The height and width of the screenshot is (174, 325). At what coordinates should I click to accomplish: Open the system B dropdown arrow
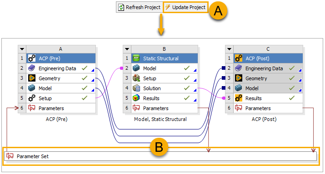[127, 49]
